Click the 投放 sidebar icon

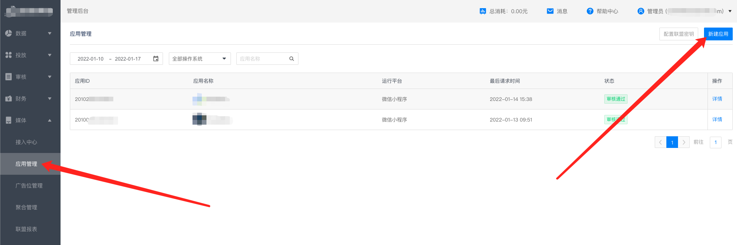pyautogui.click(x=9, y=55)
